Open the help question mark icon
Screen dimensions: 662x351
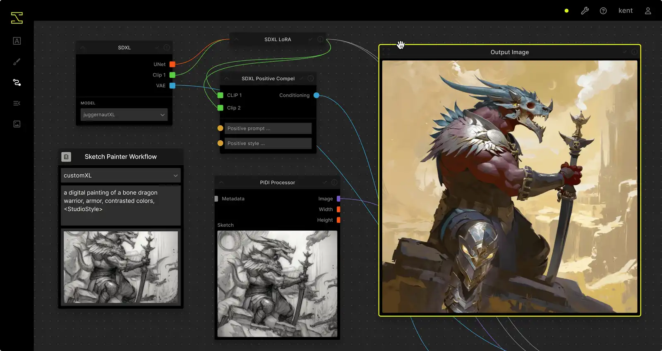tap(603, 11)
